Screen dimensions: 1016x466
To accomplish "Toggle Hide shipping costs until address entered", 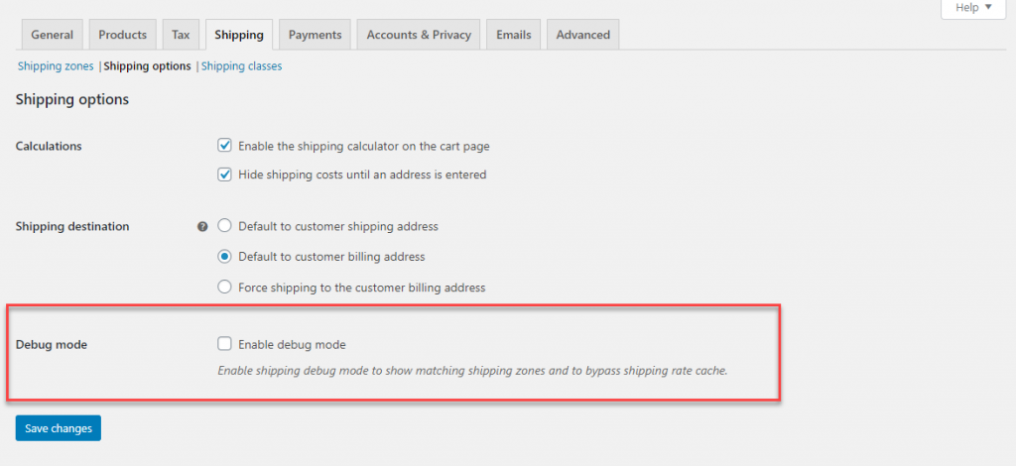I will pyautogui.click(x=225, y=175).
